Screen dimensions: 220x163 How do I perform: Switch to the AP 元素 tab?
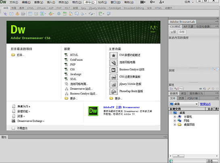point(188,27)
